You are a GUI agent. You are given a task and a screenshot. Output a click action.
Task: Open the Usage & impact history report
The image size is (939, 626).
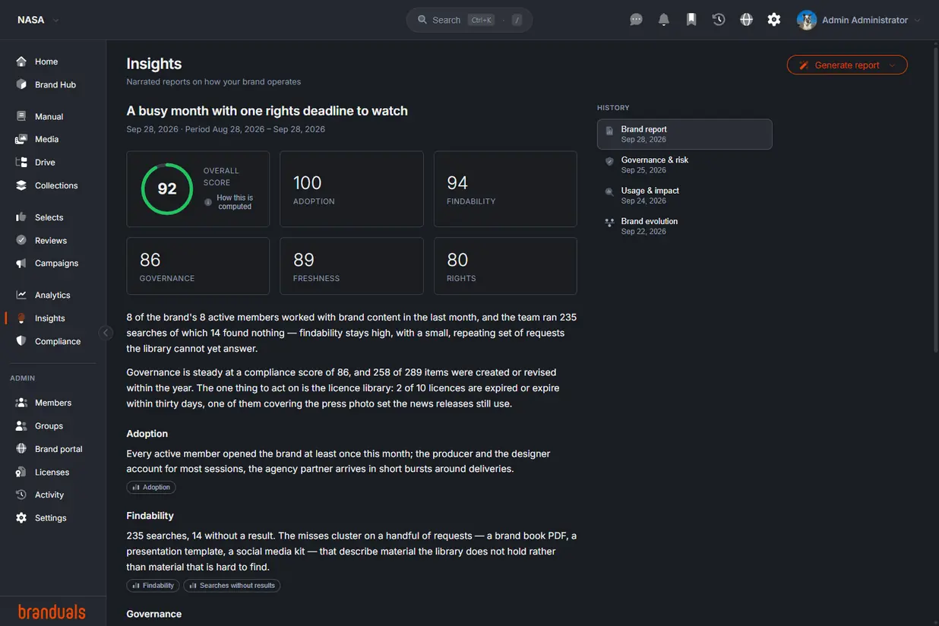coord(684,195)
